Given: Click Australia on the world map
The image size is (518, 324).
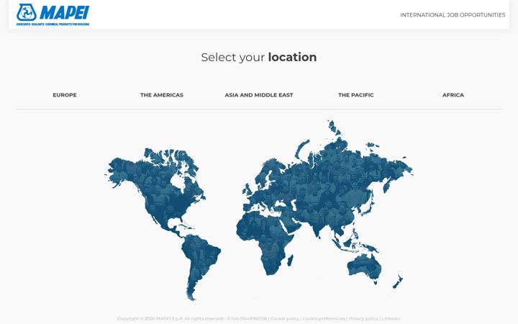Looking at the screenshot, I should click(x=365, y=266).
